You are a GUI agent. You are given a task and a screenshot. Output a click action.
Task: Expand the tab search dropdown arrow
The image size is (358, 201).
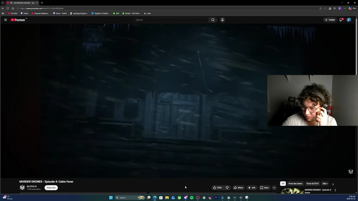click(3, 3)
